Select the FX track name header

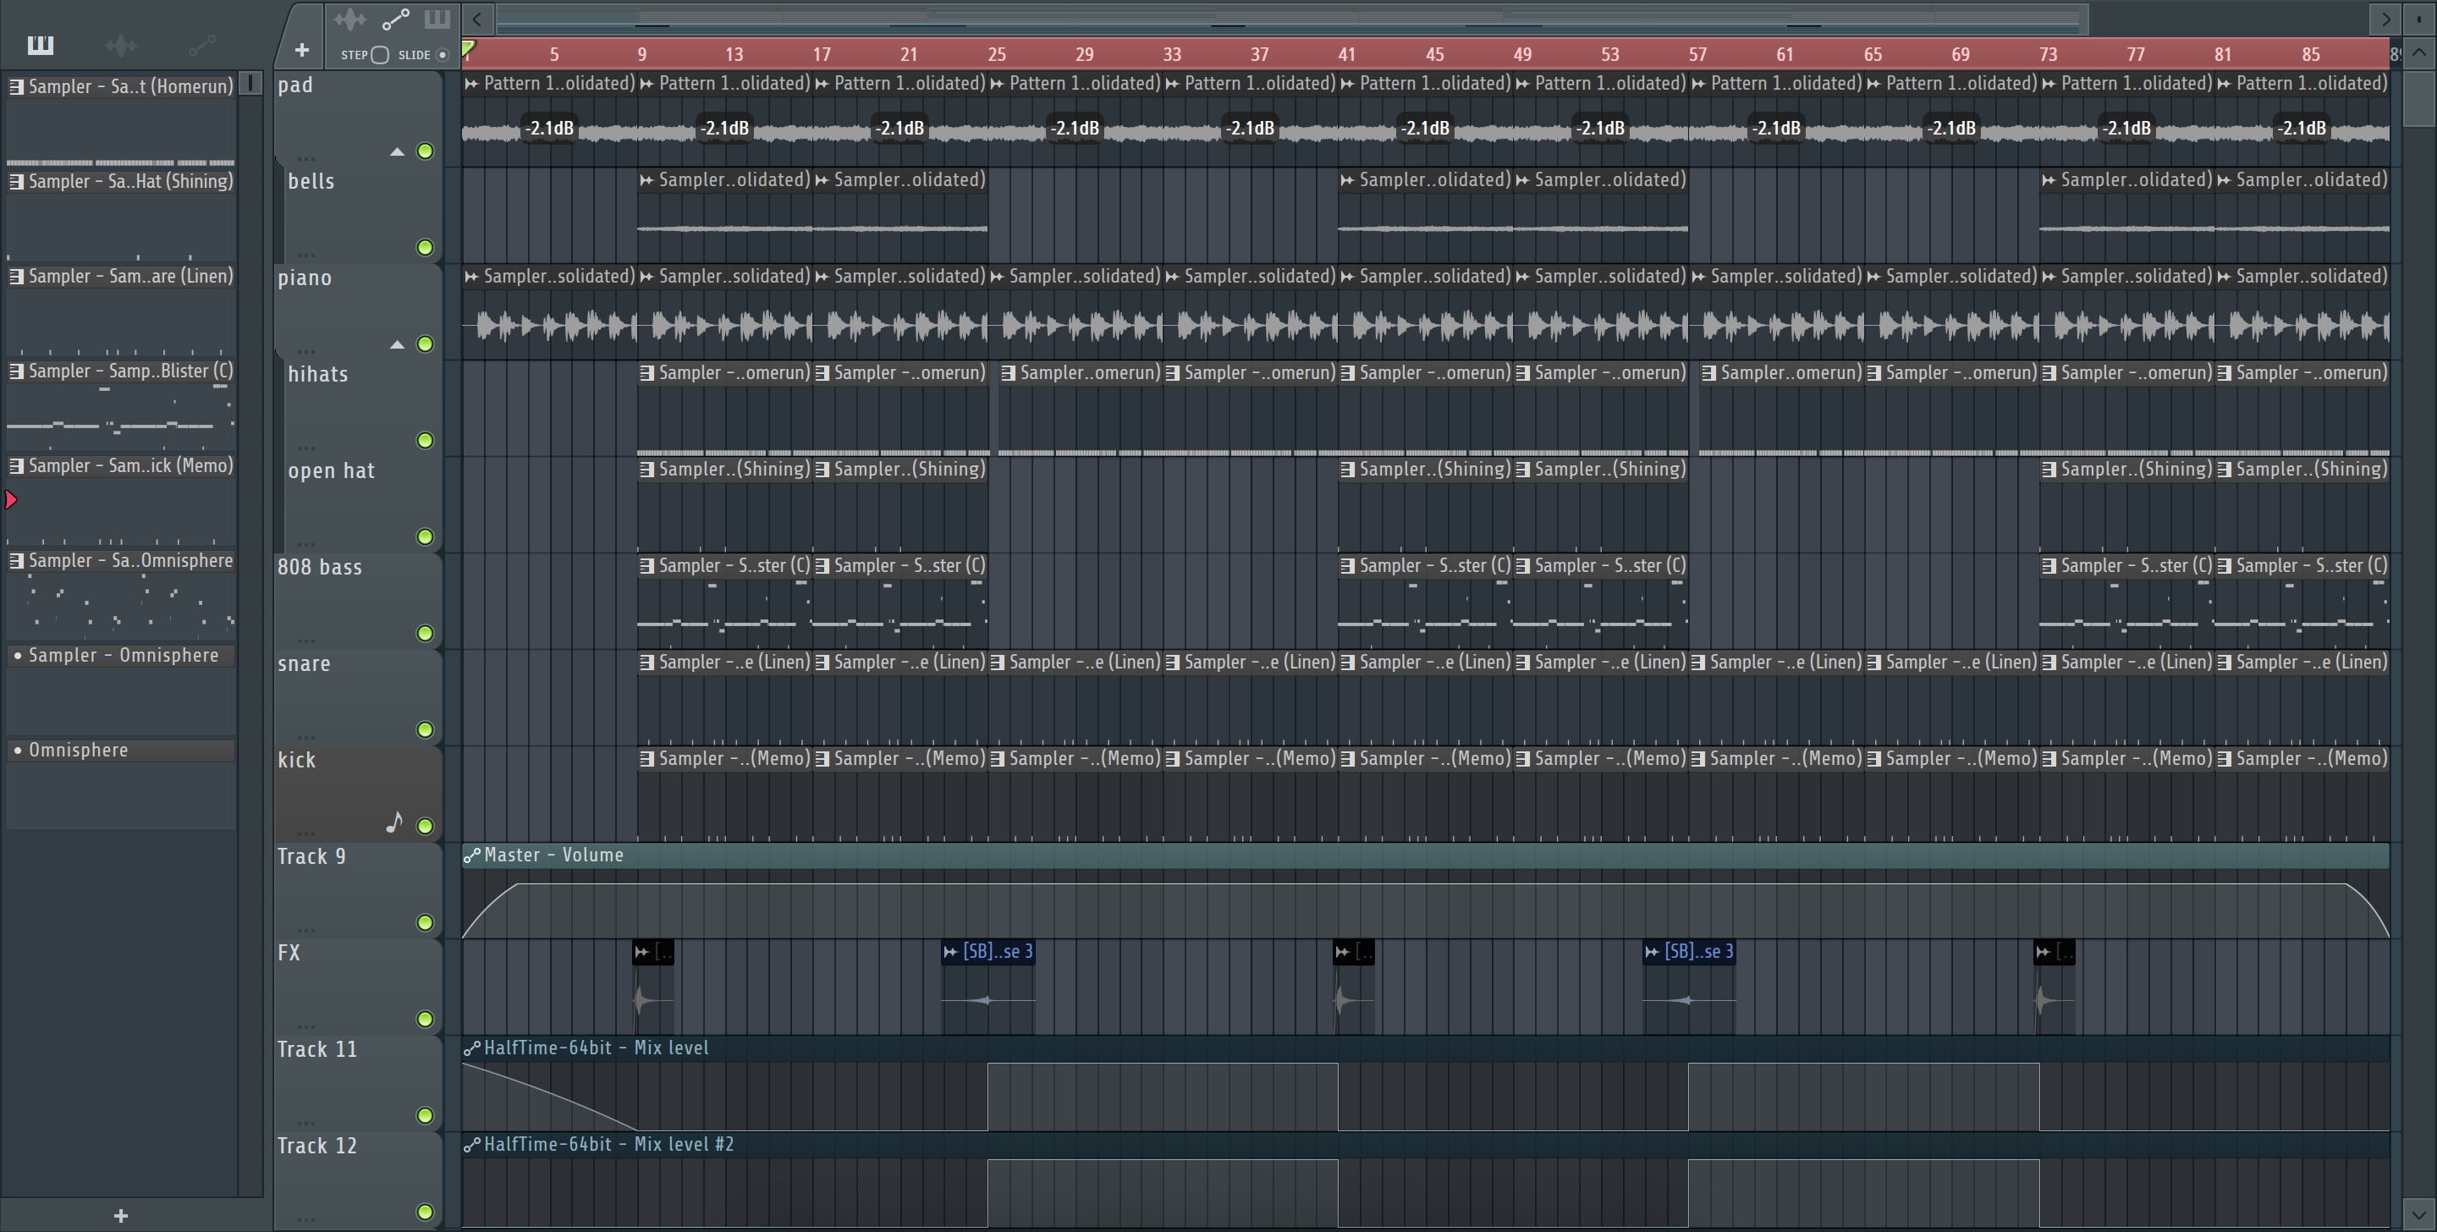point(289,954)
